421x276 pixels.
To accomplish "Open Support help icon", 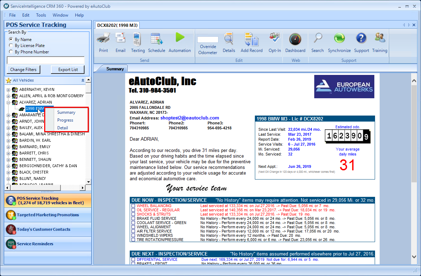I will pos(361,38).
